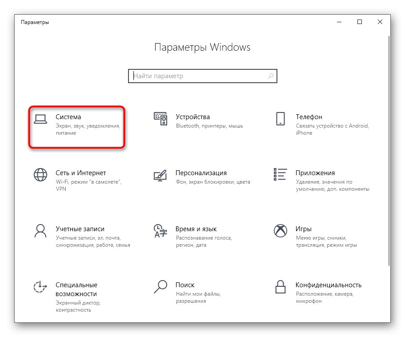The height and width of the screenshot is (337, 405).
Task: Select the Система heading
Action: point(68,117)
